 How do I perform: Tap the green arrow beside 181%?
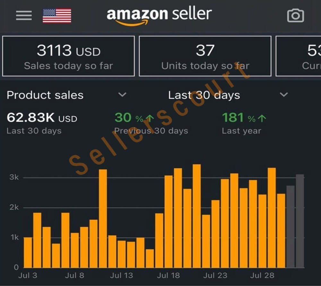click(262, 119)
